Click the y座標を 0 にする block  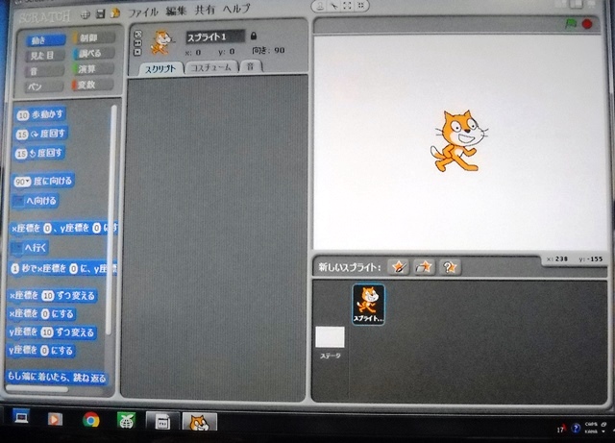click(x=40, y=350)
